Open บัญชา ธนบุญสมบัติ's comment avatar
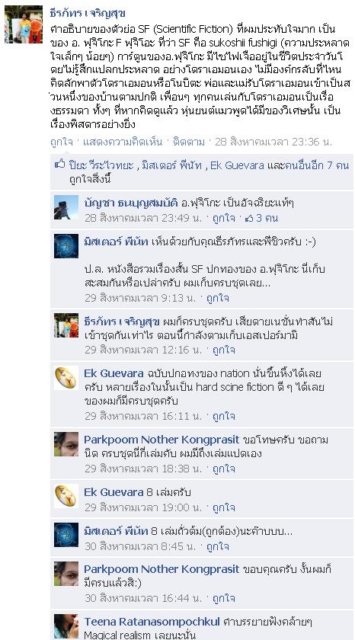The width and height of the screenshot is (355, 640). 66,207
